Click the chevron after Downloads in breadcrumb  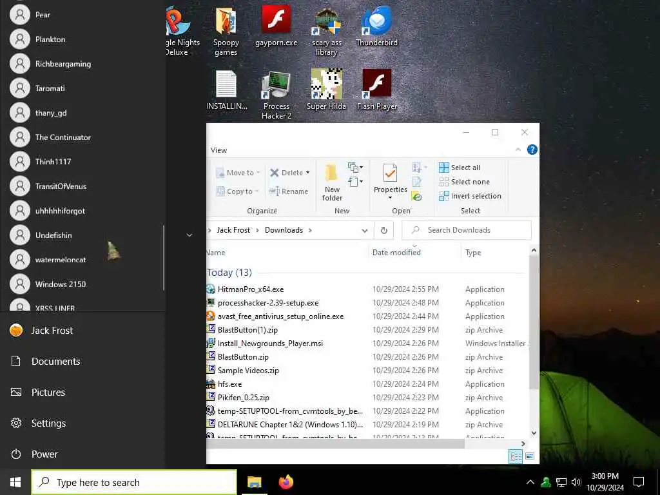pyautogui.click(x=310, y=230)
